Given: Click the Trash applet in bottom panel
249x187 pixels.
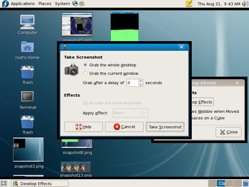Looking at the screenshot, I should coord(246,184).
